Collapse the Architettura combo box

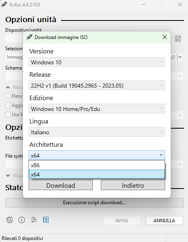point(97,155)
